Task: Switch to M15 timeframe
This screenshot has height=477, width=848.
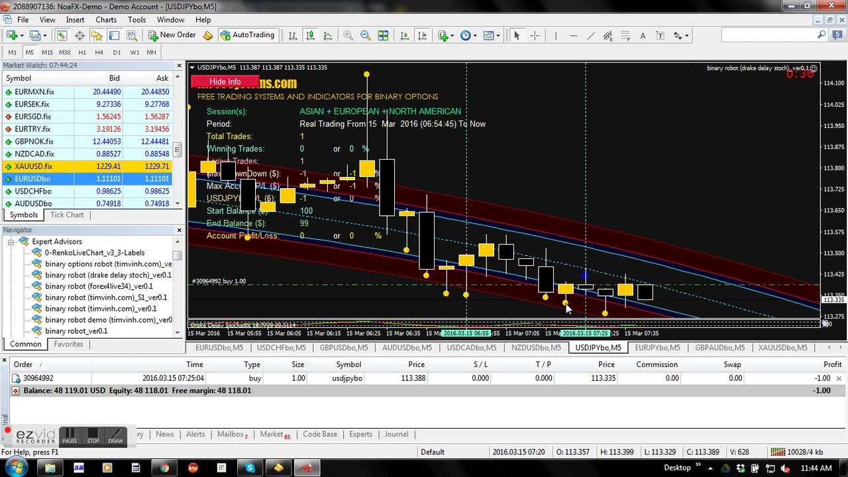Action: pyautogui.click(x=47, y=52)
